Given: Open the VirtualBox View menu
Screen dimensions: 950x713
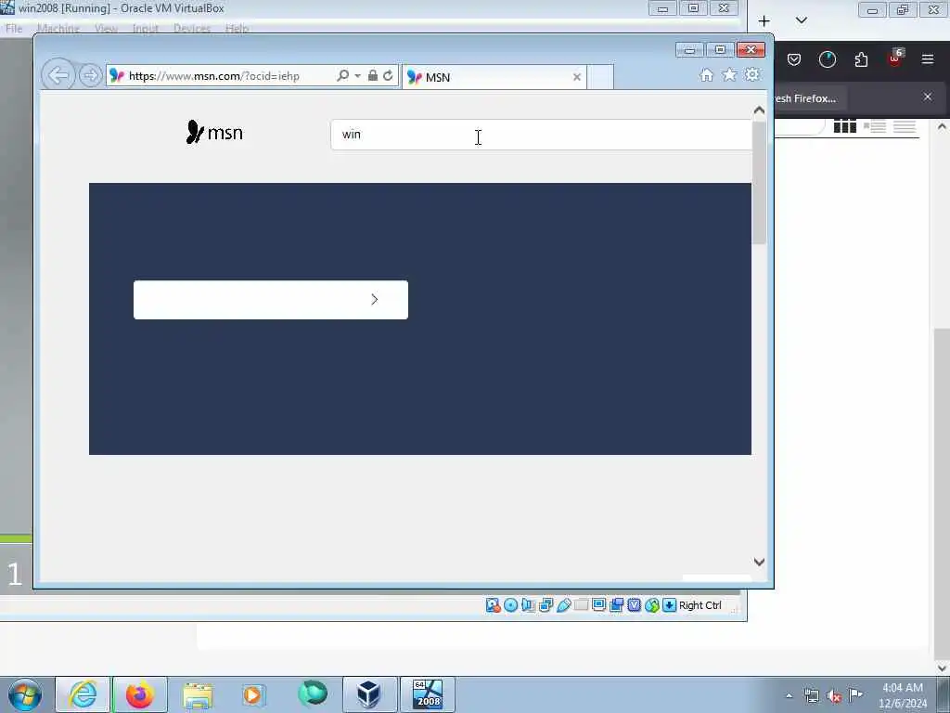Looking at the screenshot, I should pos(106,29).
